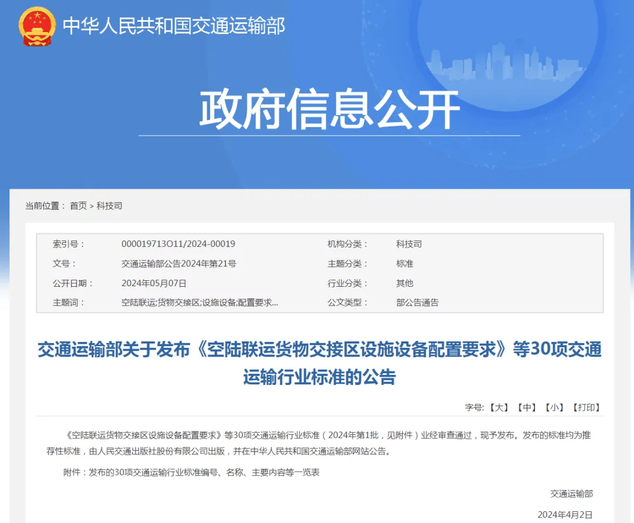Click the 机构分类 value 科技司
Viewport: 634px width, 523px height.
(x=409, y=244)
